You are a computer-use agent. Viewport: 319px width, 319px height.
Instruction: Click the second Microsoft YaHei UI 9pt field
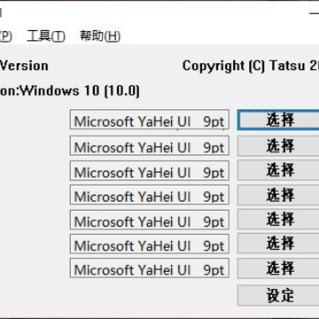pyautogui.click(x=150, y=145)
